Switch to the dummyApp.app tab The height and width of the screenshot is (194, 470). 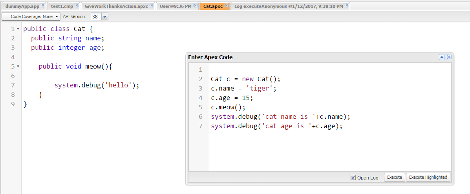[x=22, y=6]
